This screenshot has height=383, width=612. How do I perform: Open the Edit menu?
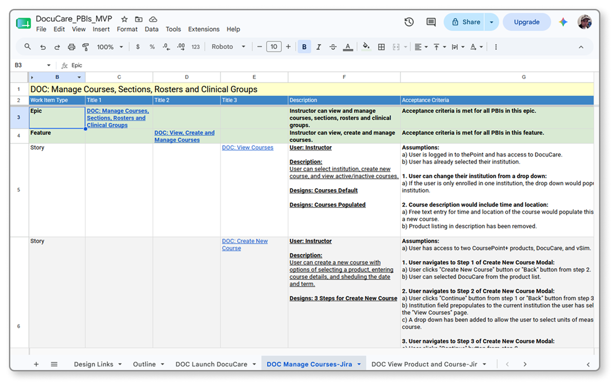point(59,29)
